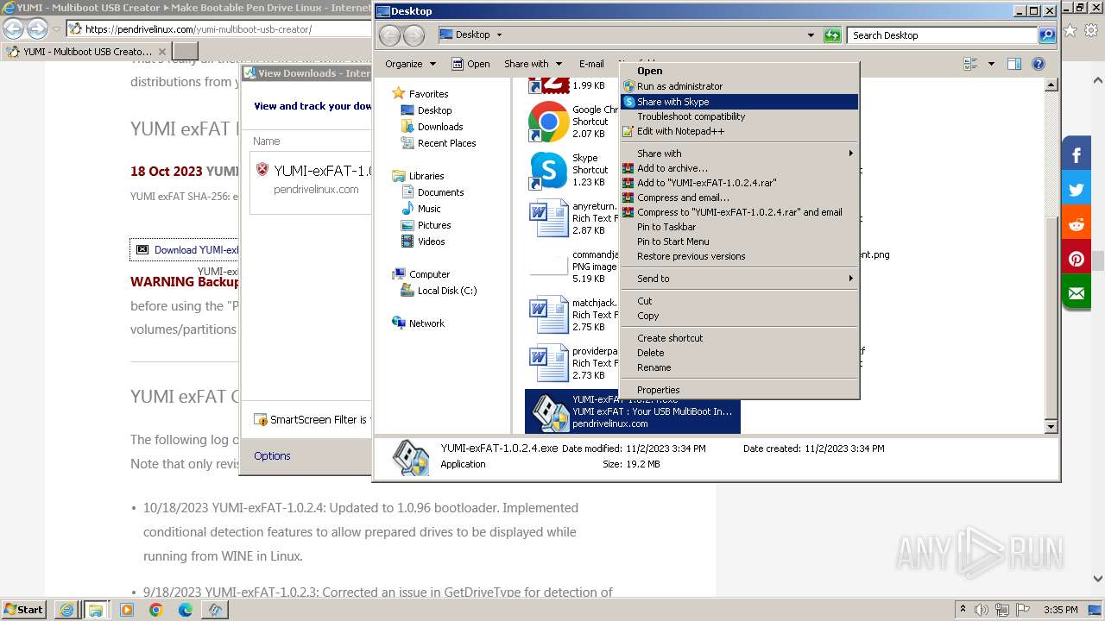Choose Pin to Taskbar
This screenshot has height=621, width=1105.
click(x=739, y=227)
